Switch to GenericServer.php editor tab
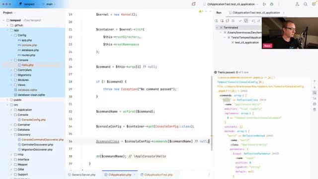This screenshot has width=318, height=179. pyautogui.click(x=81, y=175)
